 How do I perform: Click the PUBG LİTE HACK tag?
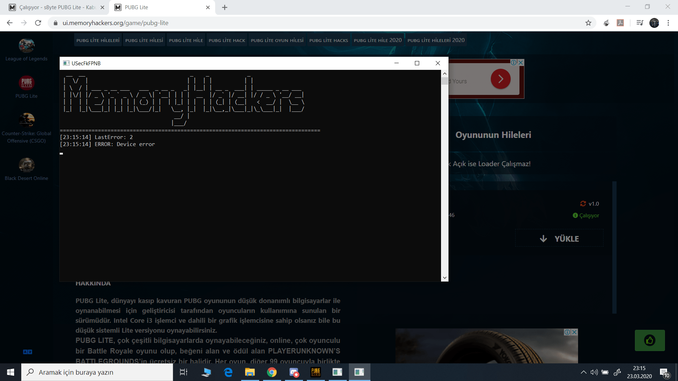227,40
